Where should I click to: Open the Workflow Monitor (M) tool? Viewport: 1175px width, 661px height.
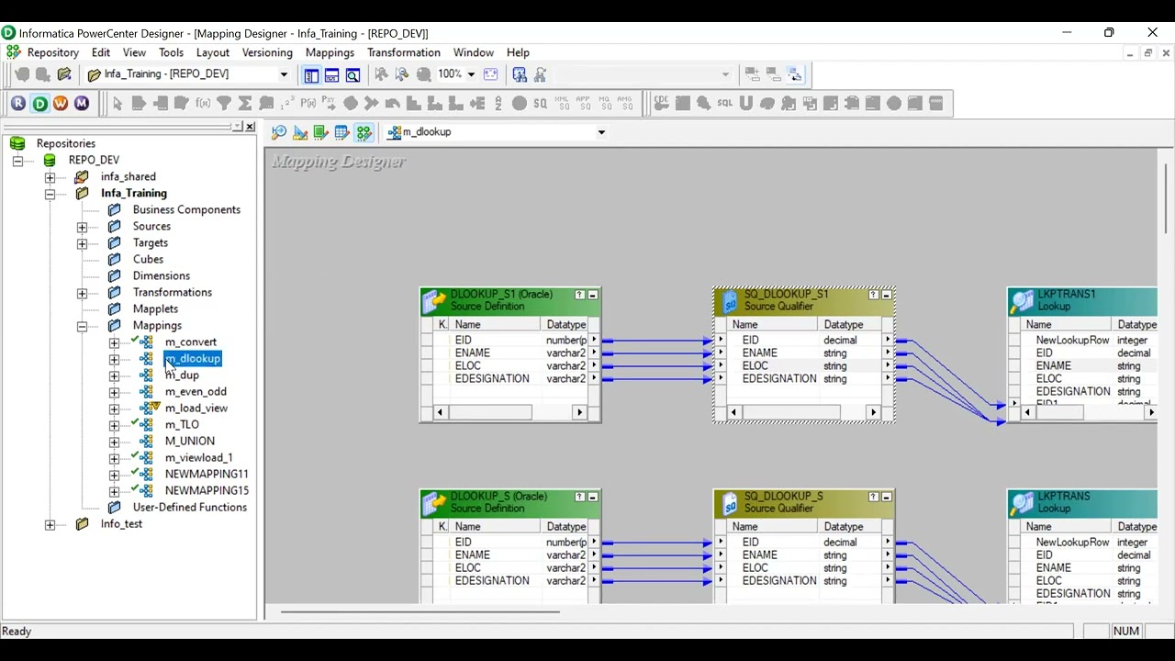(x=82, y=104)
